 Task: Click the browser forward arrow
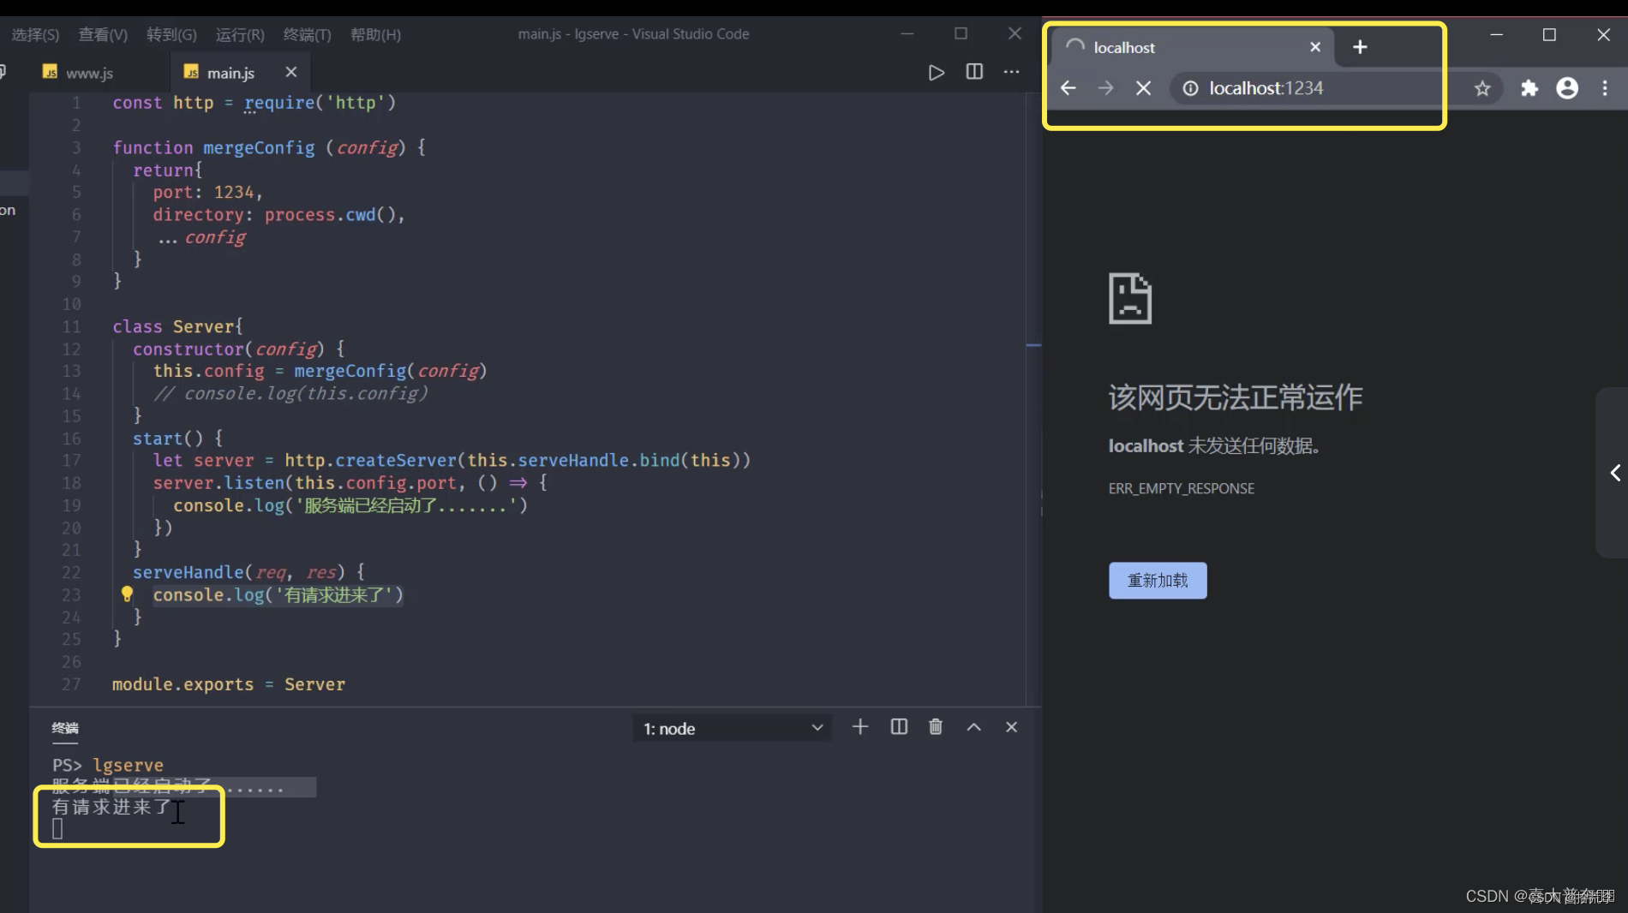point(1105,87)
